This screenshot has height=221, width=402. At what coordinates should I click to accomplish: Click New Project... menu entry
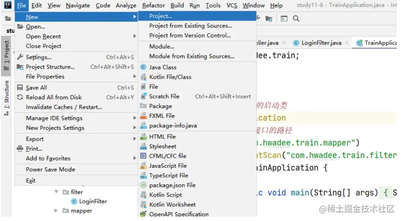pyautogui.click(x=160, y=16)
